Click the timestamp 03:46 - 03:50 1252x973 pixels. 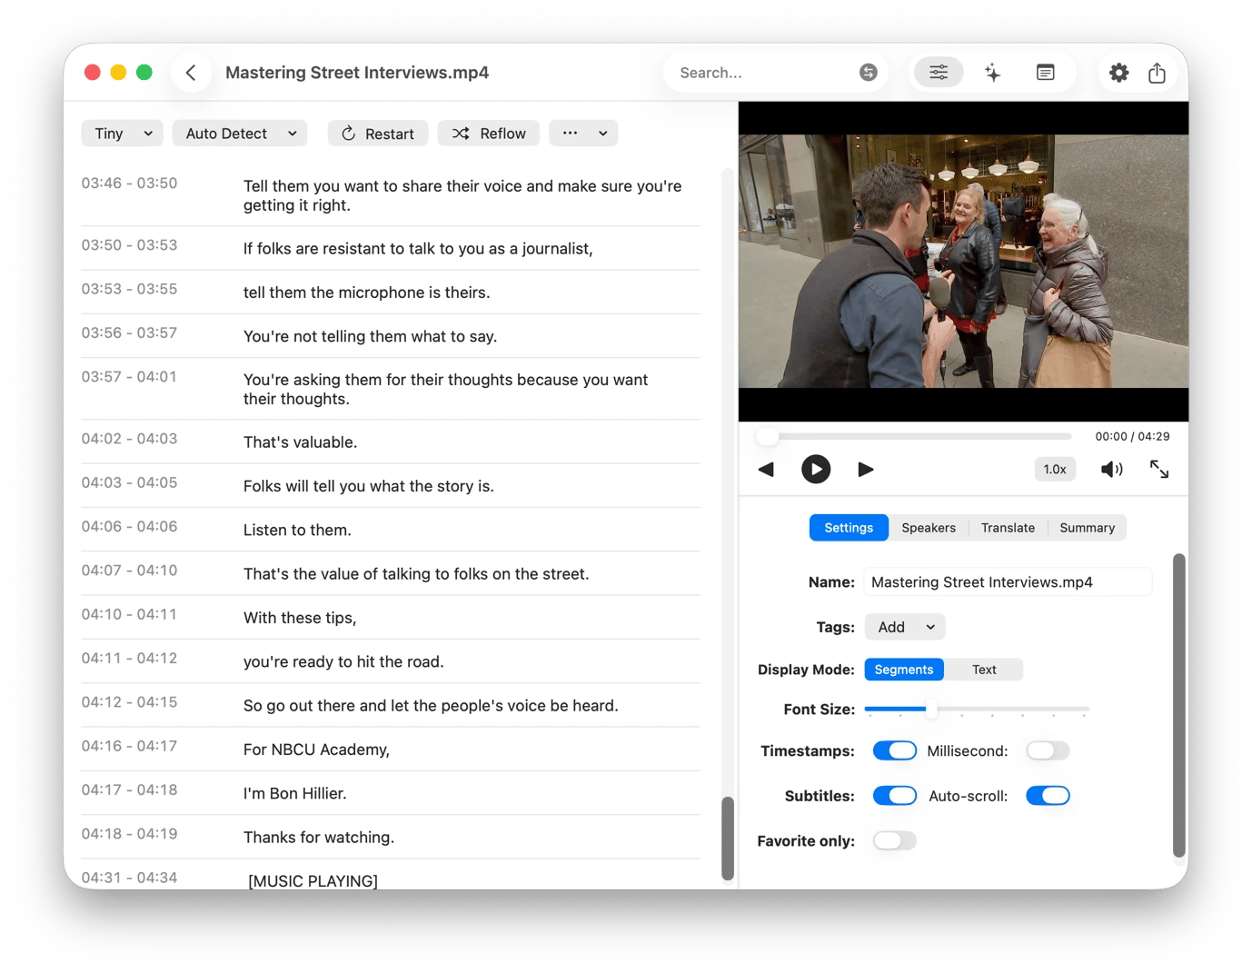click(129, 184)
